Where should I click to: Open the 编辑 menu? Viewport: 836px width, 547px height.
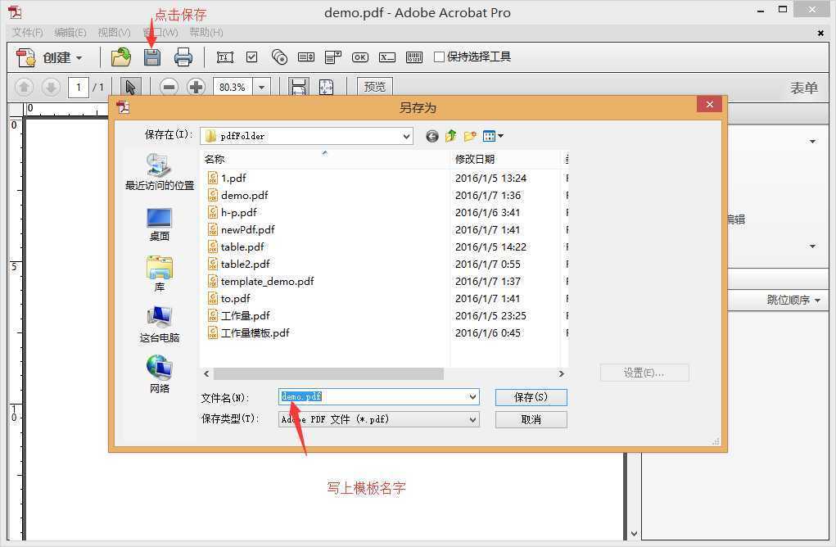(70, 33)
